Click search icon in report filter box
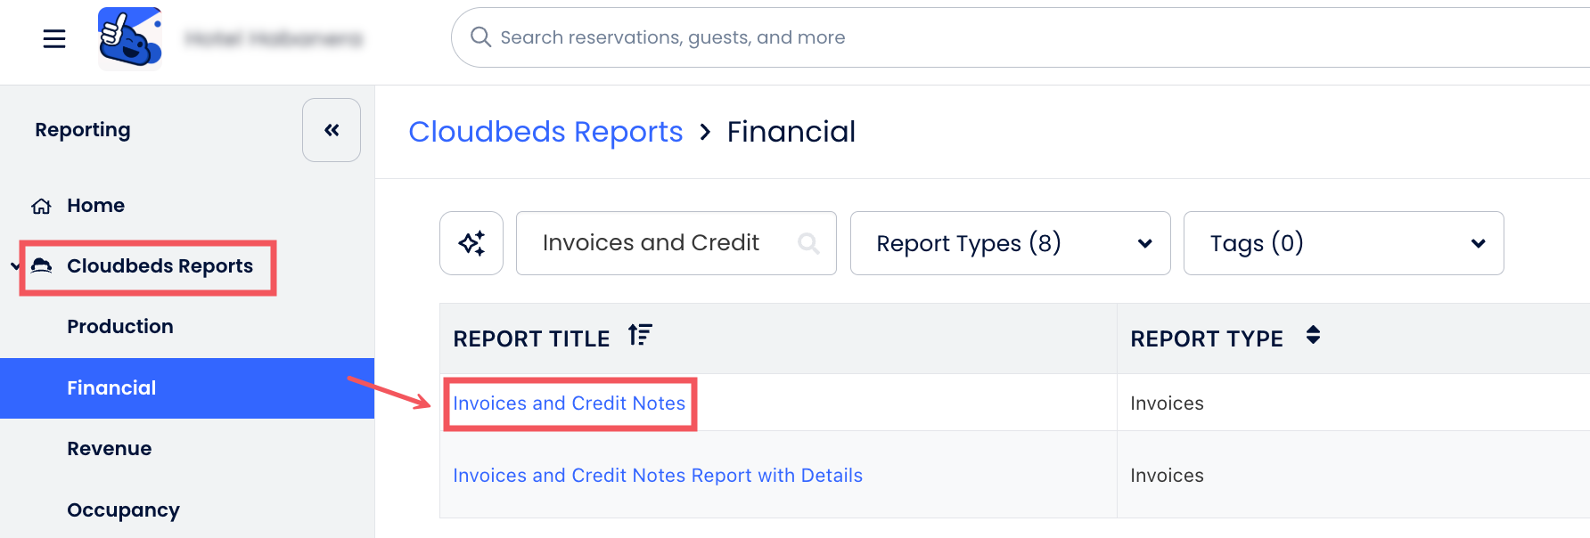This screenshot has height=538, width=1590. 808,243
